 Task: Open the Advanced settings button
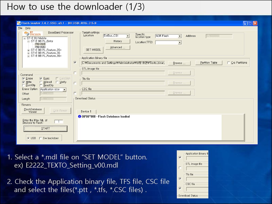(118, 47)
